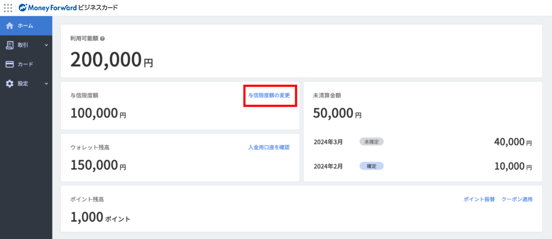Open the help icon next to 利用可能額

(102, 39)
